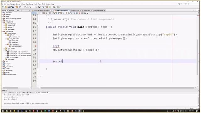Open dropdown arrow next to Profile Project

tap(60, 7)
